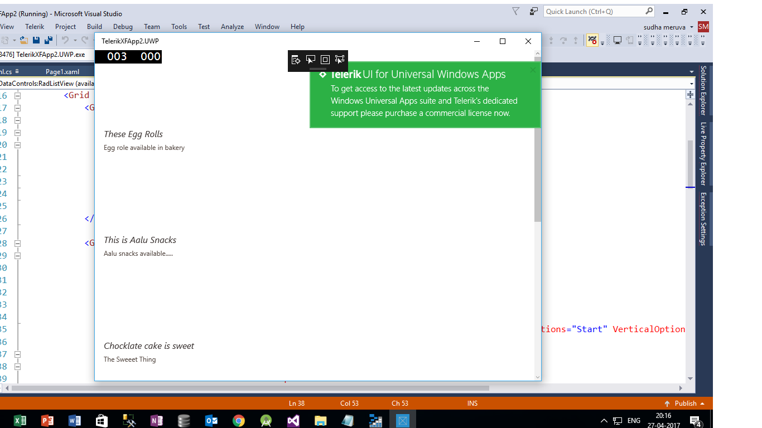The height and width of the screenshot is (428, 762).
Task: Click the Step Over debug arrow
Action: (563, 40)
